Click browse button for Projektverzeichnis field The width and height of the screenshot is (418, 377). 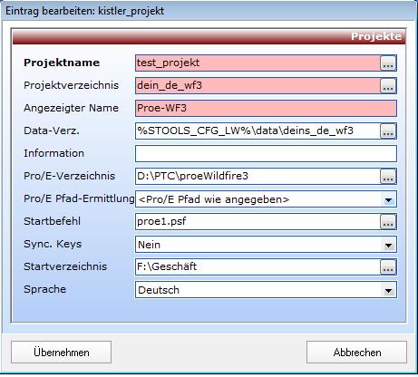388,86
